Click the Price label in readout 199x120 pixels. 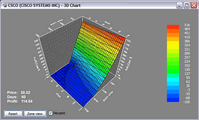pos(12,93)
